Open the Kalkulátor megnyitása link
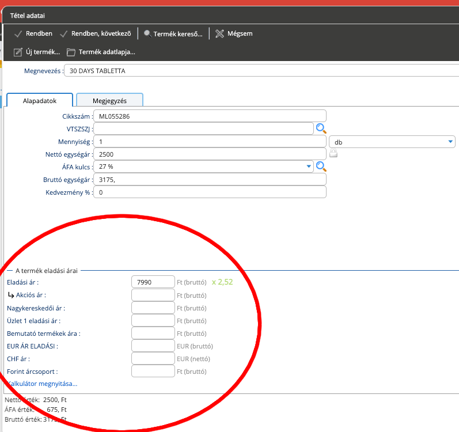 click(x=42, y=384)
